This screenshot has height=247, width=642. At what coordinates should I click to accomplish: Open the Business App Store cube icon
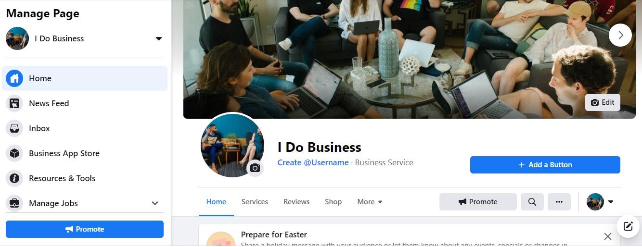click(x=14, y=153)
